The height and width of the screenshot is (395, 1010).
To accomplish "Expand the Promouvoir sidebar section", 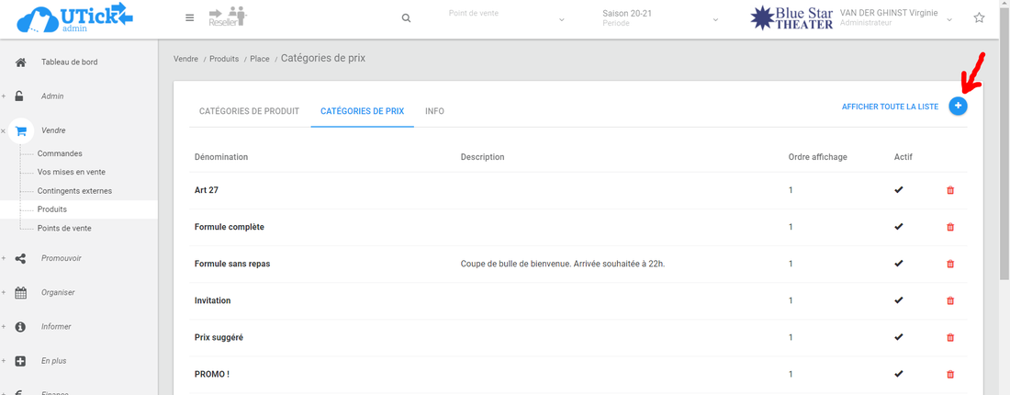I will click(x=61, y=258).
